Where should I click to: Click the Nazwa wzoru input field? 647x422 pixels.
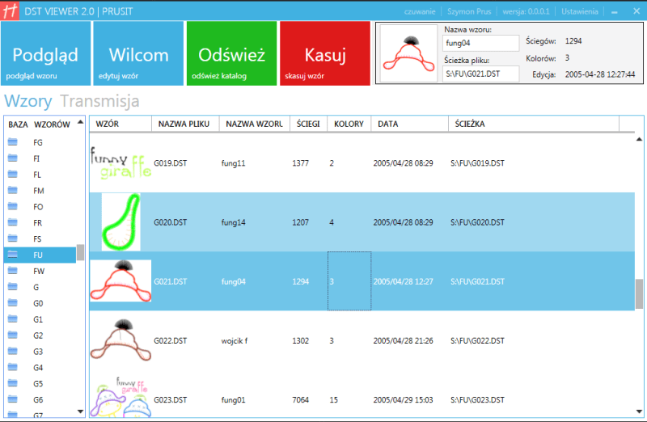(x=480, y=43)
